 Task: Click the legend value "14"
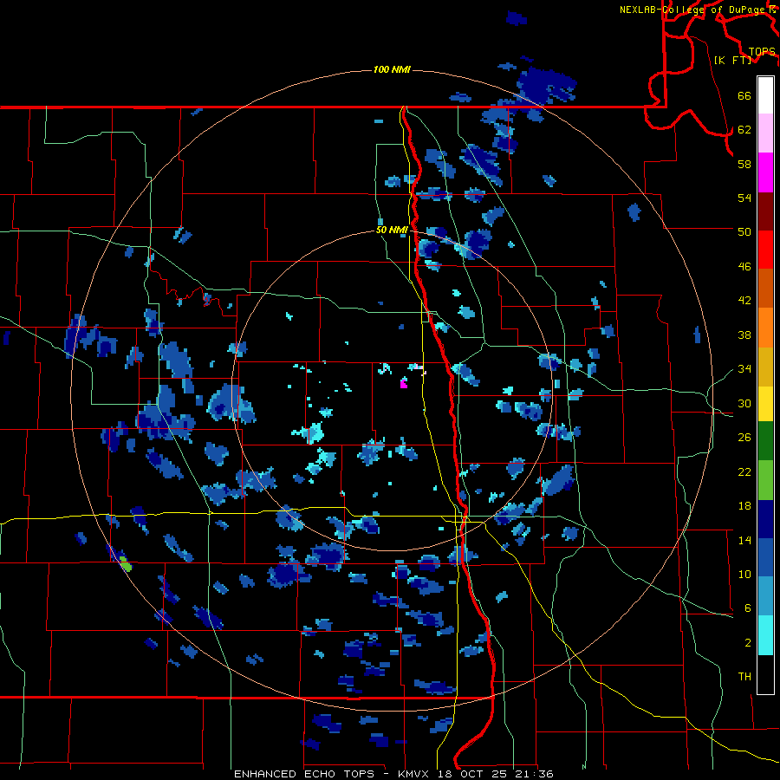[x=744, y=540]
